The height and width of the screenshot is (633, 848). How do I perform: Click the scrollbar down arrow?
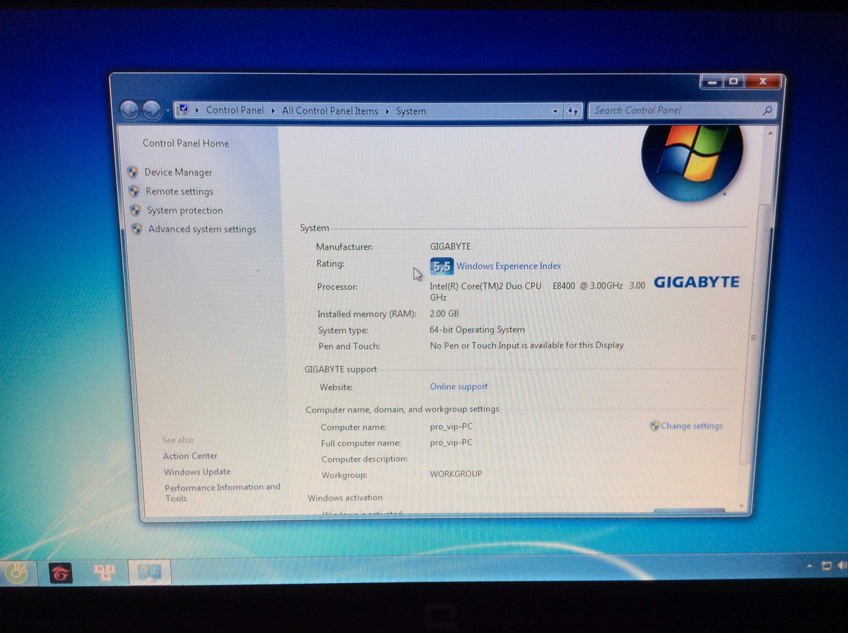pos(741,506)
